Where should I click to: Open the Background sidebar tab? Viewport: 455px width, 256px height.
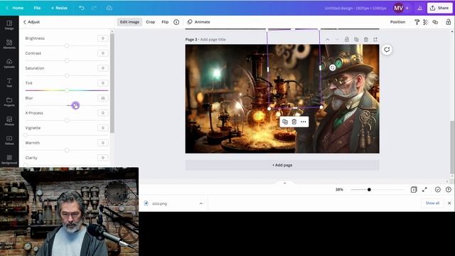click(x=9, y=159)
